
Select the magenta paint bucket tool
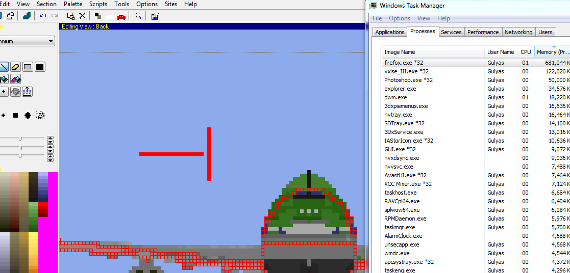(15, 79)
